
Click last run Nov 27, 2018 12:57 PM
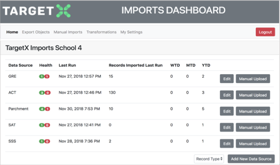(80, 76)
